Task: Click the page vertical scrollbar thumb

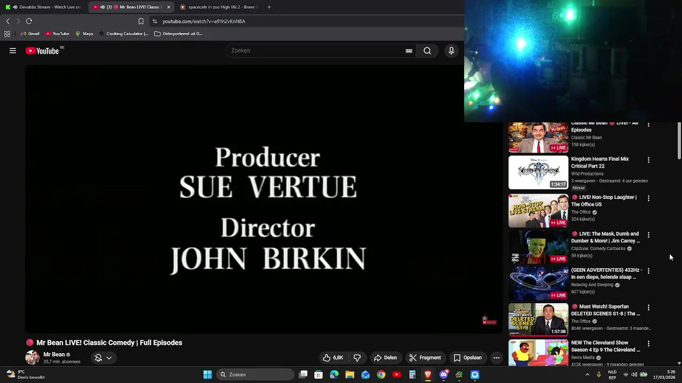Action: click(x=679, y=141)
